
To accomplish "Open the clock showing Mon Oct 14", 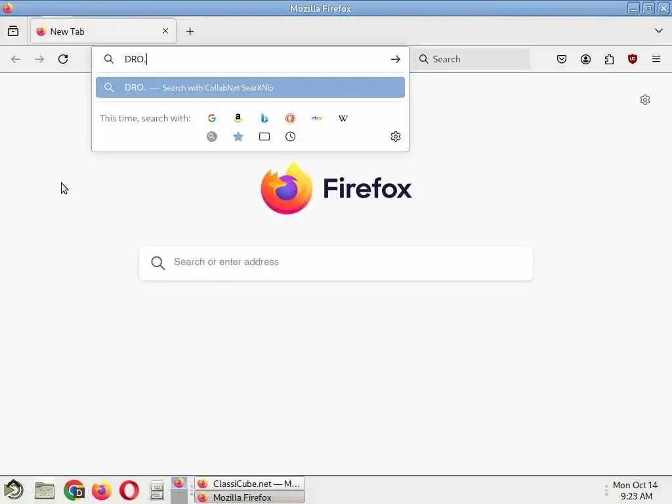I will [635, 490].
